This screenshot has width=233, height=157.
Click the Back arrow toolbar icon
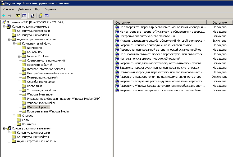click(x=4, y=16)
